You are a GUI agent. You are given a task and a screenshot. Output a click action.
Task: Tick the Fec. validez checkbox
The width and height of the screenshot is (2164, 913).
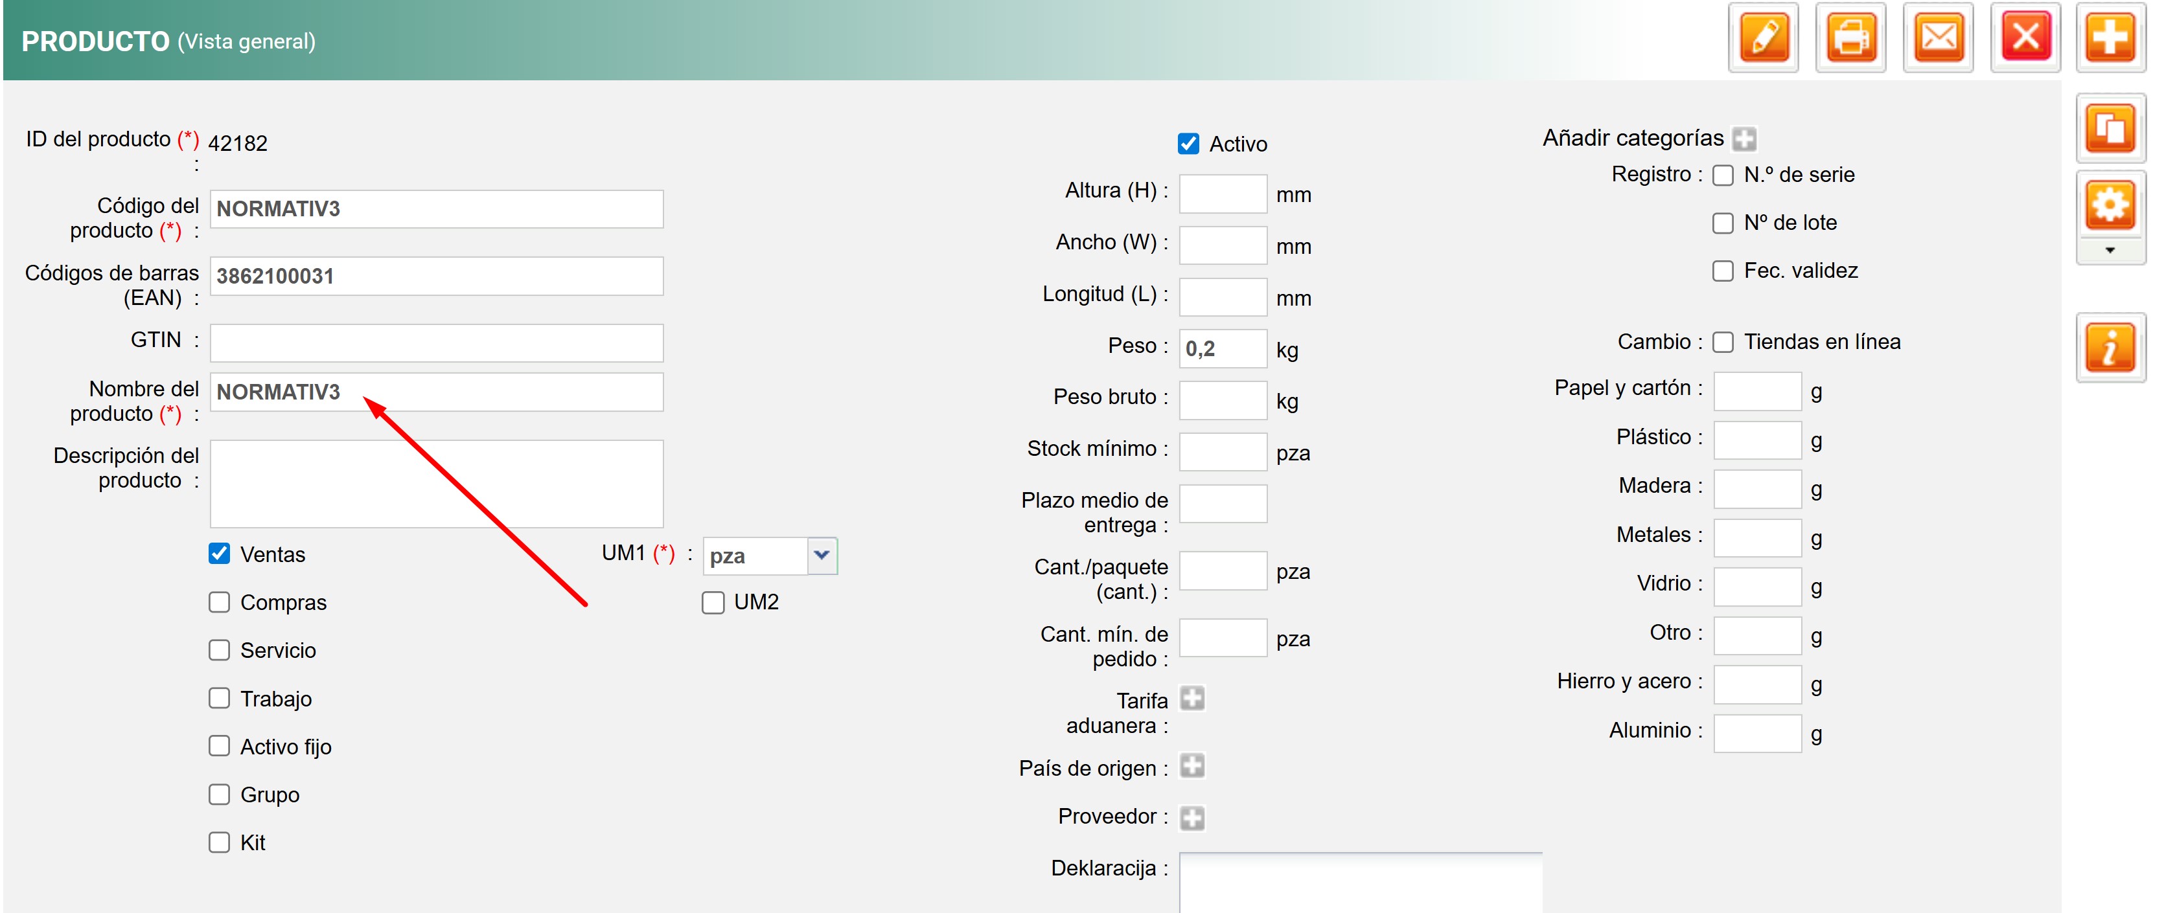click(1723, 271)
